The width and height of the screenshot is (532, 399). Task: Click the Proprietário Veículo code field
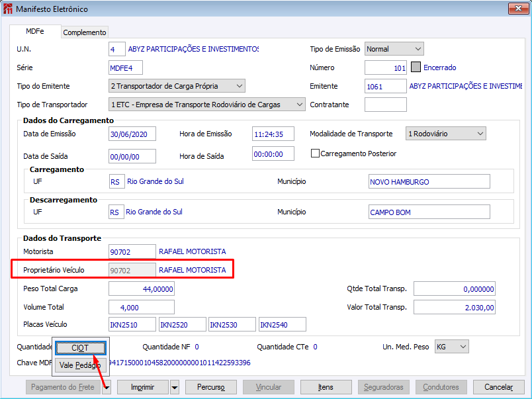point(132,270)
